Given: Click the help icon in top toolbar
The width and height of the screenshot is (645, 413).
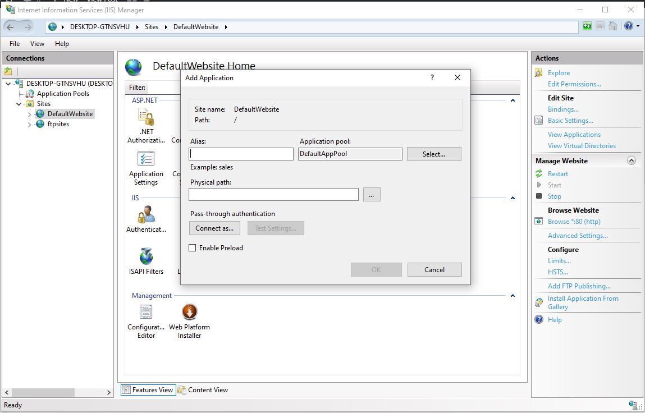Looking at the screenshot, I should click(628, 26).
